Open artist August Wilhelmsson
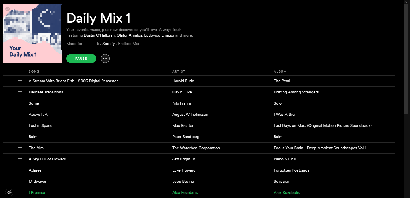 coord(190,114)
